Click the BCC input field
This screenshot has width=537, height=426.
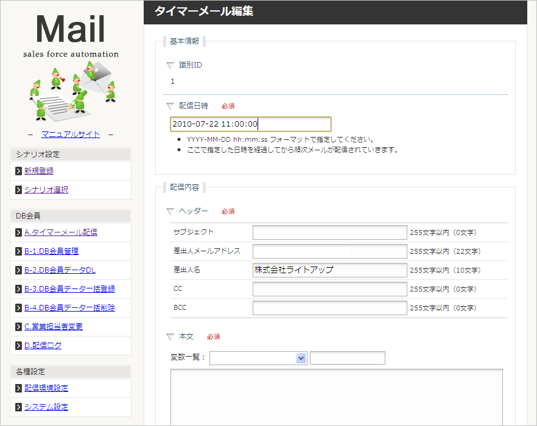[x=329, y=308]
